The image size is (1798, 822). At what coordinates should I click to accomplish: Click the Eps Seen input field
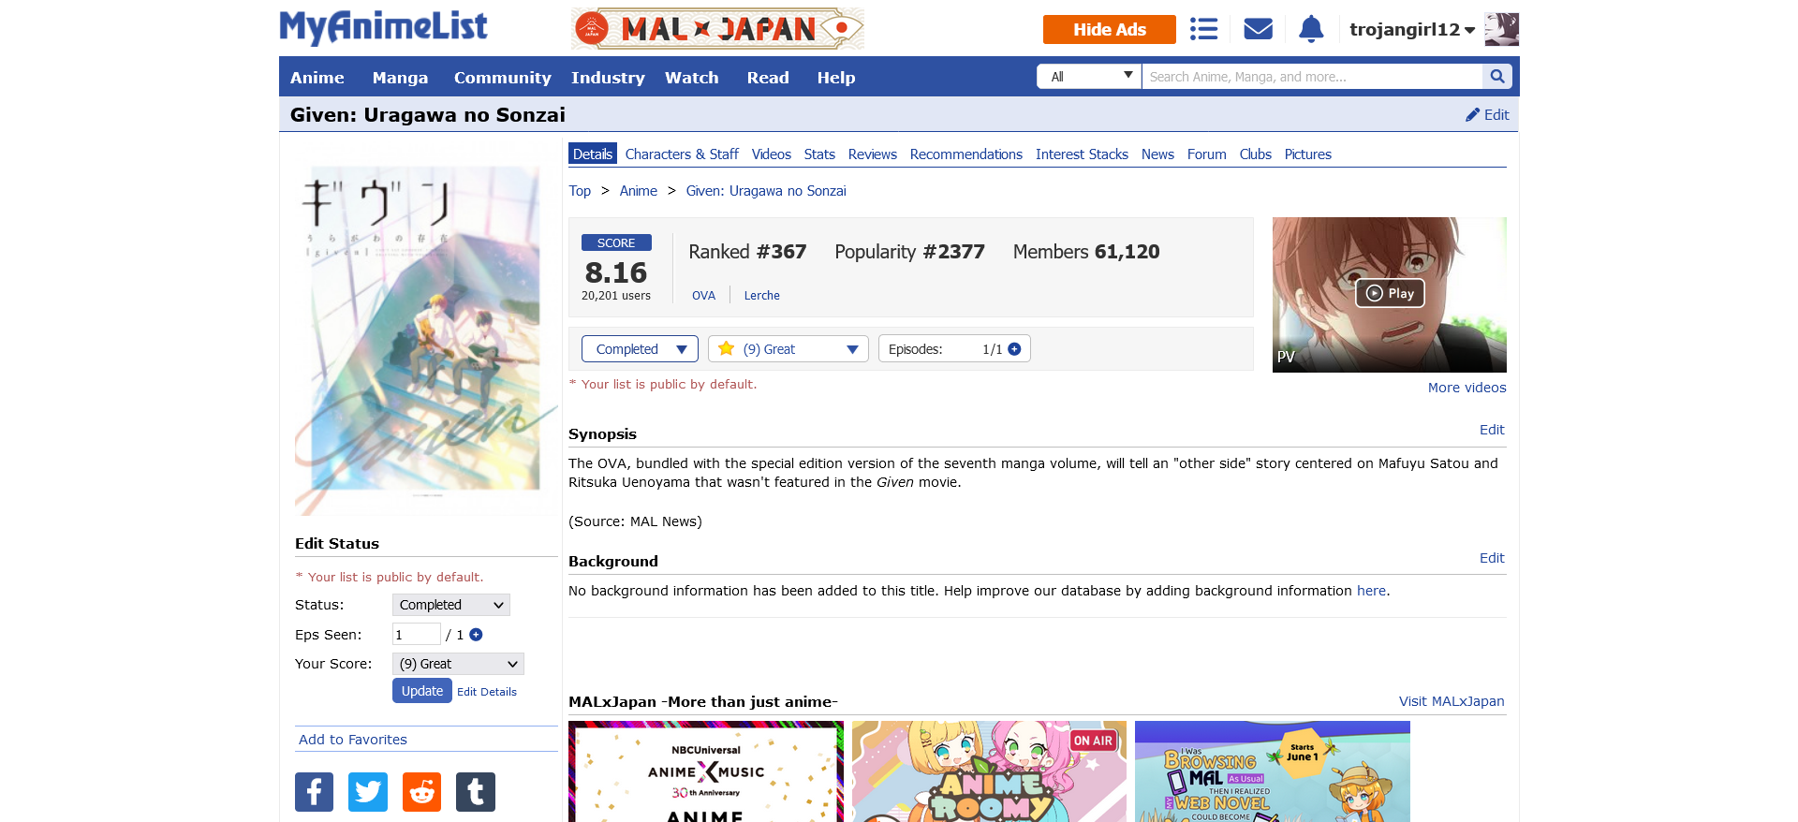click(x=416, y=635)
